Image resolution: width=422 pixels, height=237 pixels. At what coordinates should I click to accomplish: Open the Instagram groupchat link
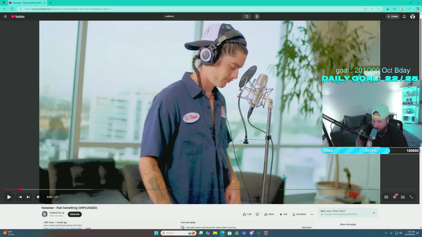(63, 228)
